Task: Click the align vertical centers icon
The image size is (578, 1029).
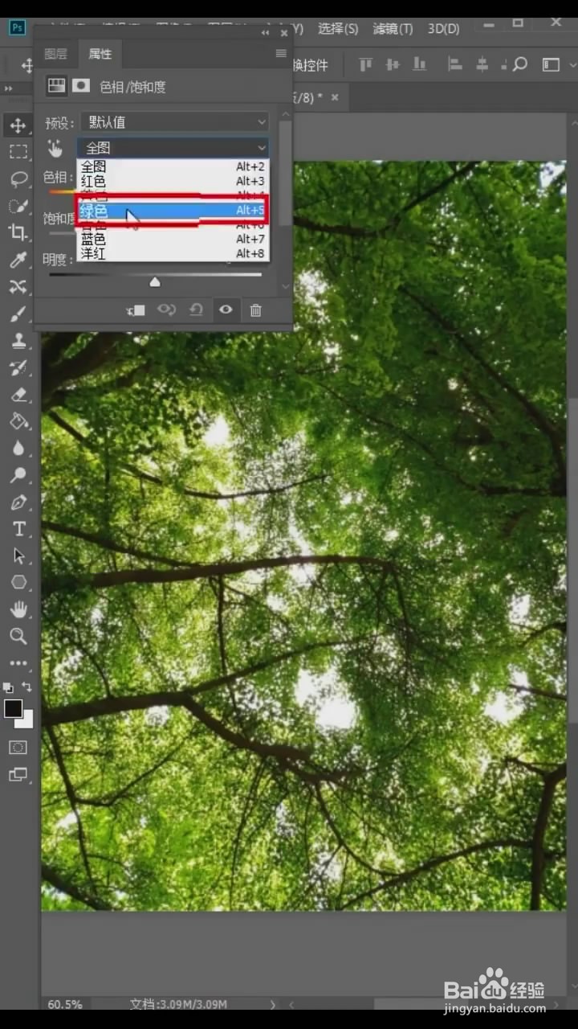Action: [393, 64]
